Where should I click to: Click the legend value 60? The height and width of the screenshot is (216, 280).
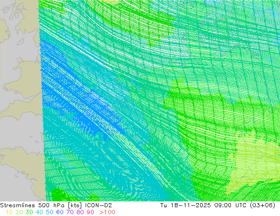pos(60,212)
